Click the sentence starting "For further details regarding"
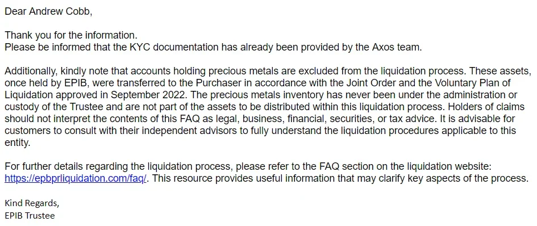 coord(248,167)
